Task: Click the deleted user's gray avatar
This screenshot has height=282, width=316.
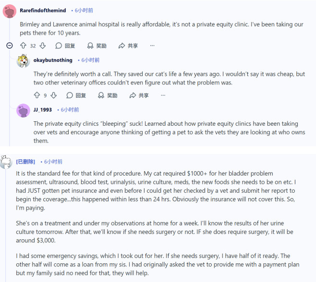Action: click(6, 162)
